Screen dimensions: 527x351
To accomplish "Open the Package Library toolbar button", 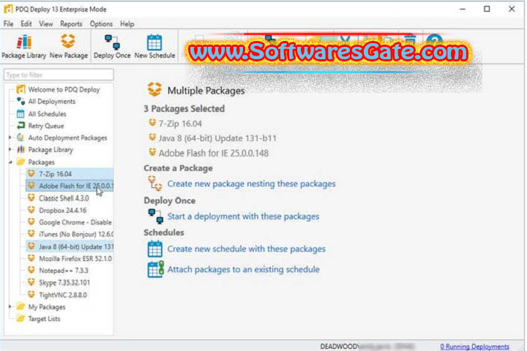I will point(24,47).
